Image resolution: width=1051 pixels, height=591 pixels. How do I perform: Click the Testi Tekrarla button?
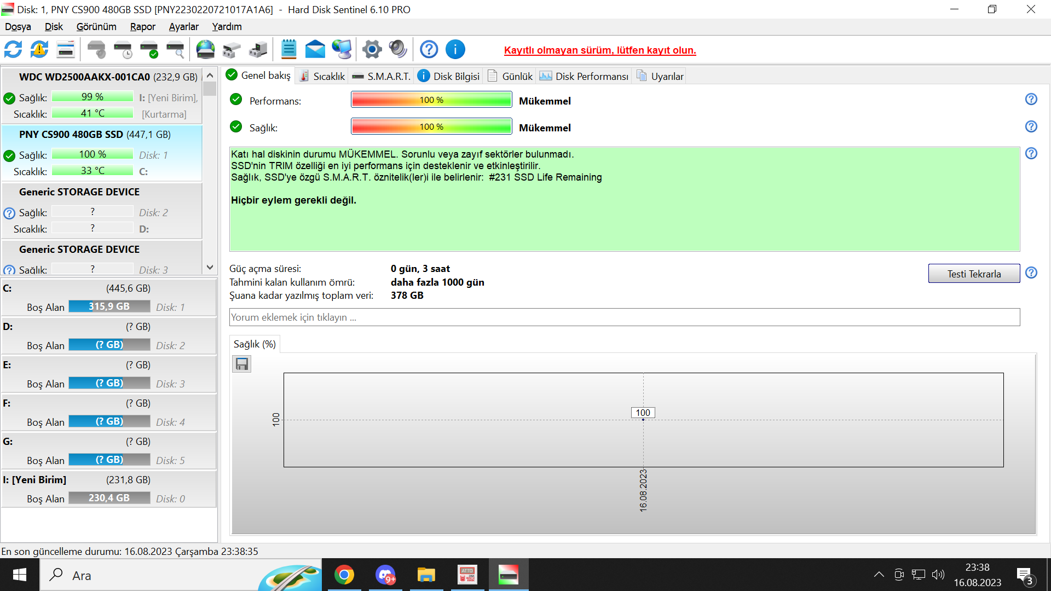coord(973,274)
